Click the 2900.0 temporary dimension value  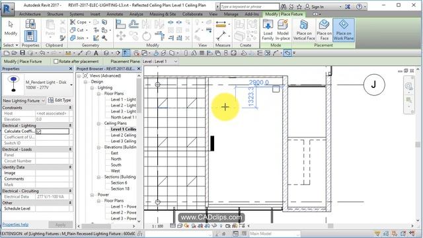(x=258, y=82)
